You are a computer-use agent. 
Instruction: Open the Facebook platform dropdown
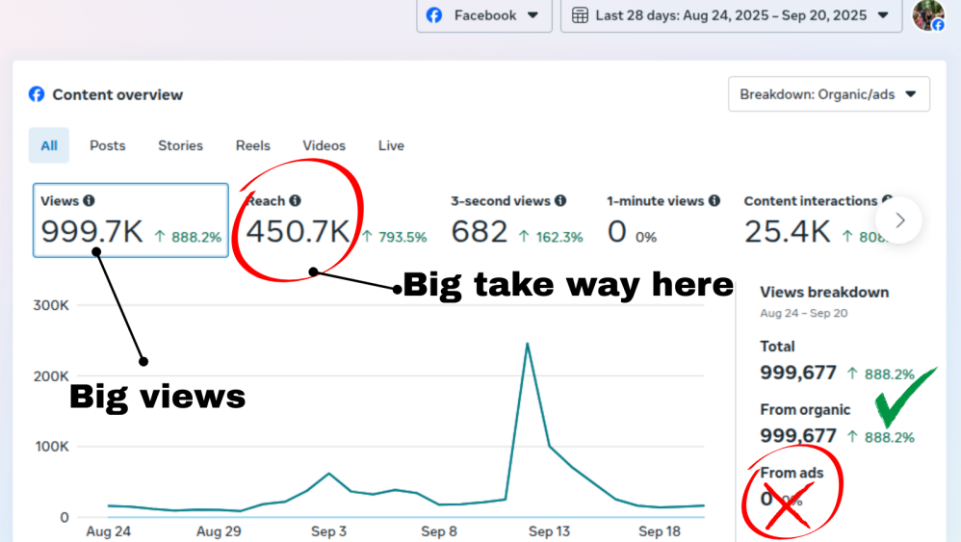[484, 15]
